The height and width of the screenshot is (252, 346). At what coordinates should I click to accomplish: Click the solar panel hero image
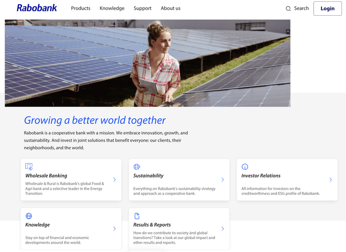coord(148,63)
